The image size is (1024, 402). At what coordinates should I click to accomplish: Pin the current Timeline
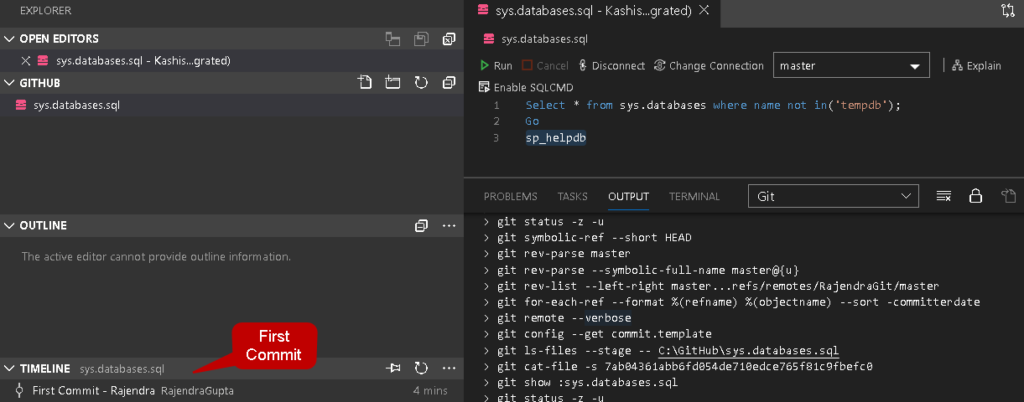click(392, 368)
